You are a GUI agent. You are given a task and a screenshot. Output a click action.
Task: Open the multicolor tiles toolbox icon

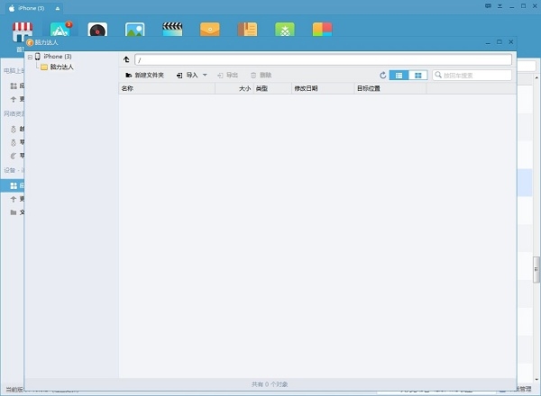pyautogui.click(x=322, y=30)
